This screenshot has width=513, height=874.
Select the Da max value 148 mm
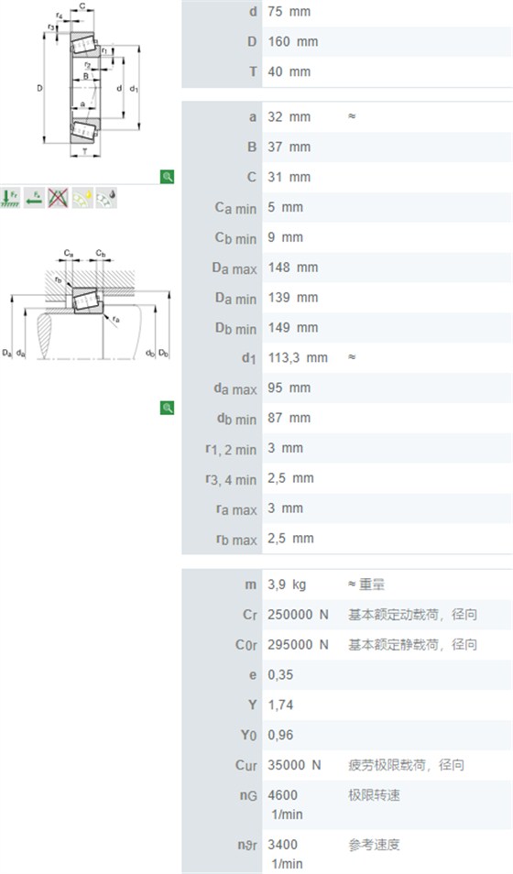(293, 268)
